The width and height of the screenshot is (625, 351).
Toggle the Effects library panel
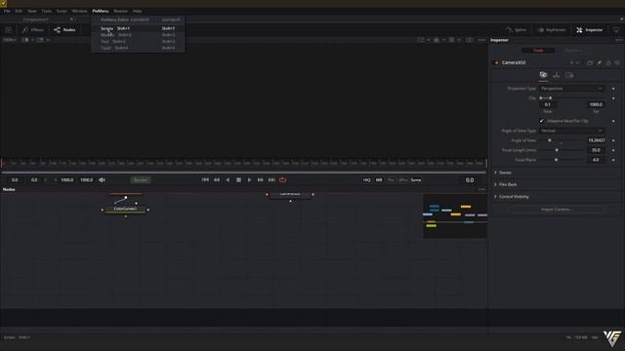coord(33,30)
